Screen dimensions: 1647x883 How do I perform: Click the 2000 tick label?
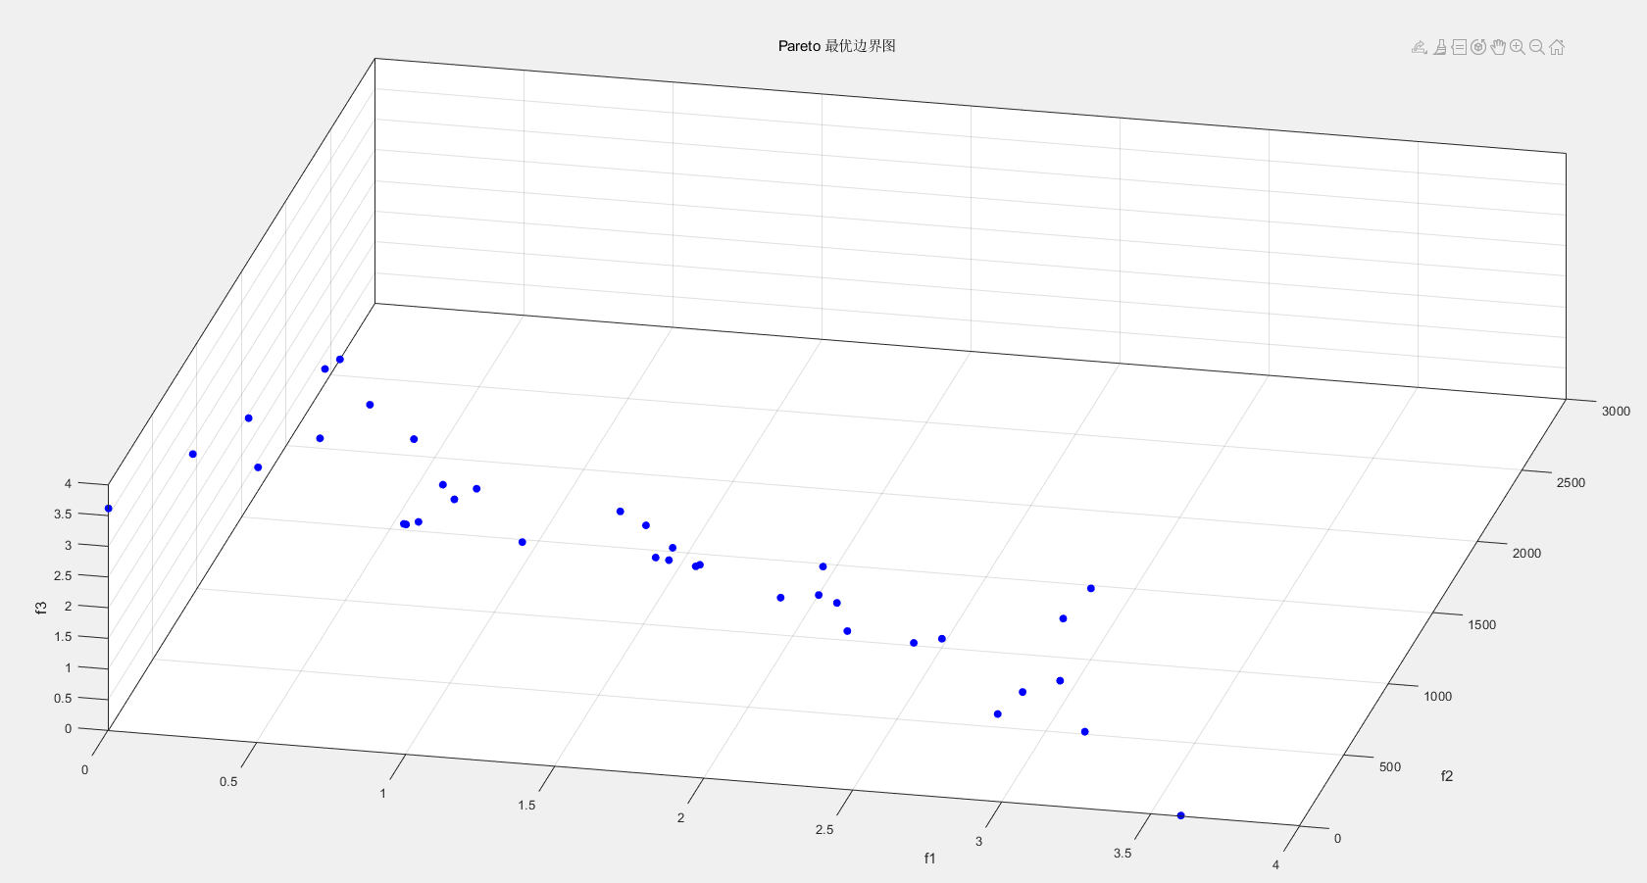point(1526,553)
